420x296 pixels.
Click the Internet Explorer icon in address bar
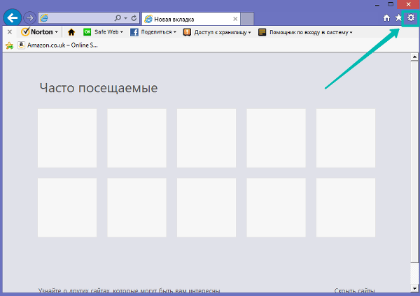(x=44, y=18)
